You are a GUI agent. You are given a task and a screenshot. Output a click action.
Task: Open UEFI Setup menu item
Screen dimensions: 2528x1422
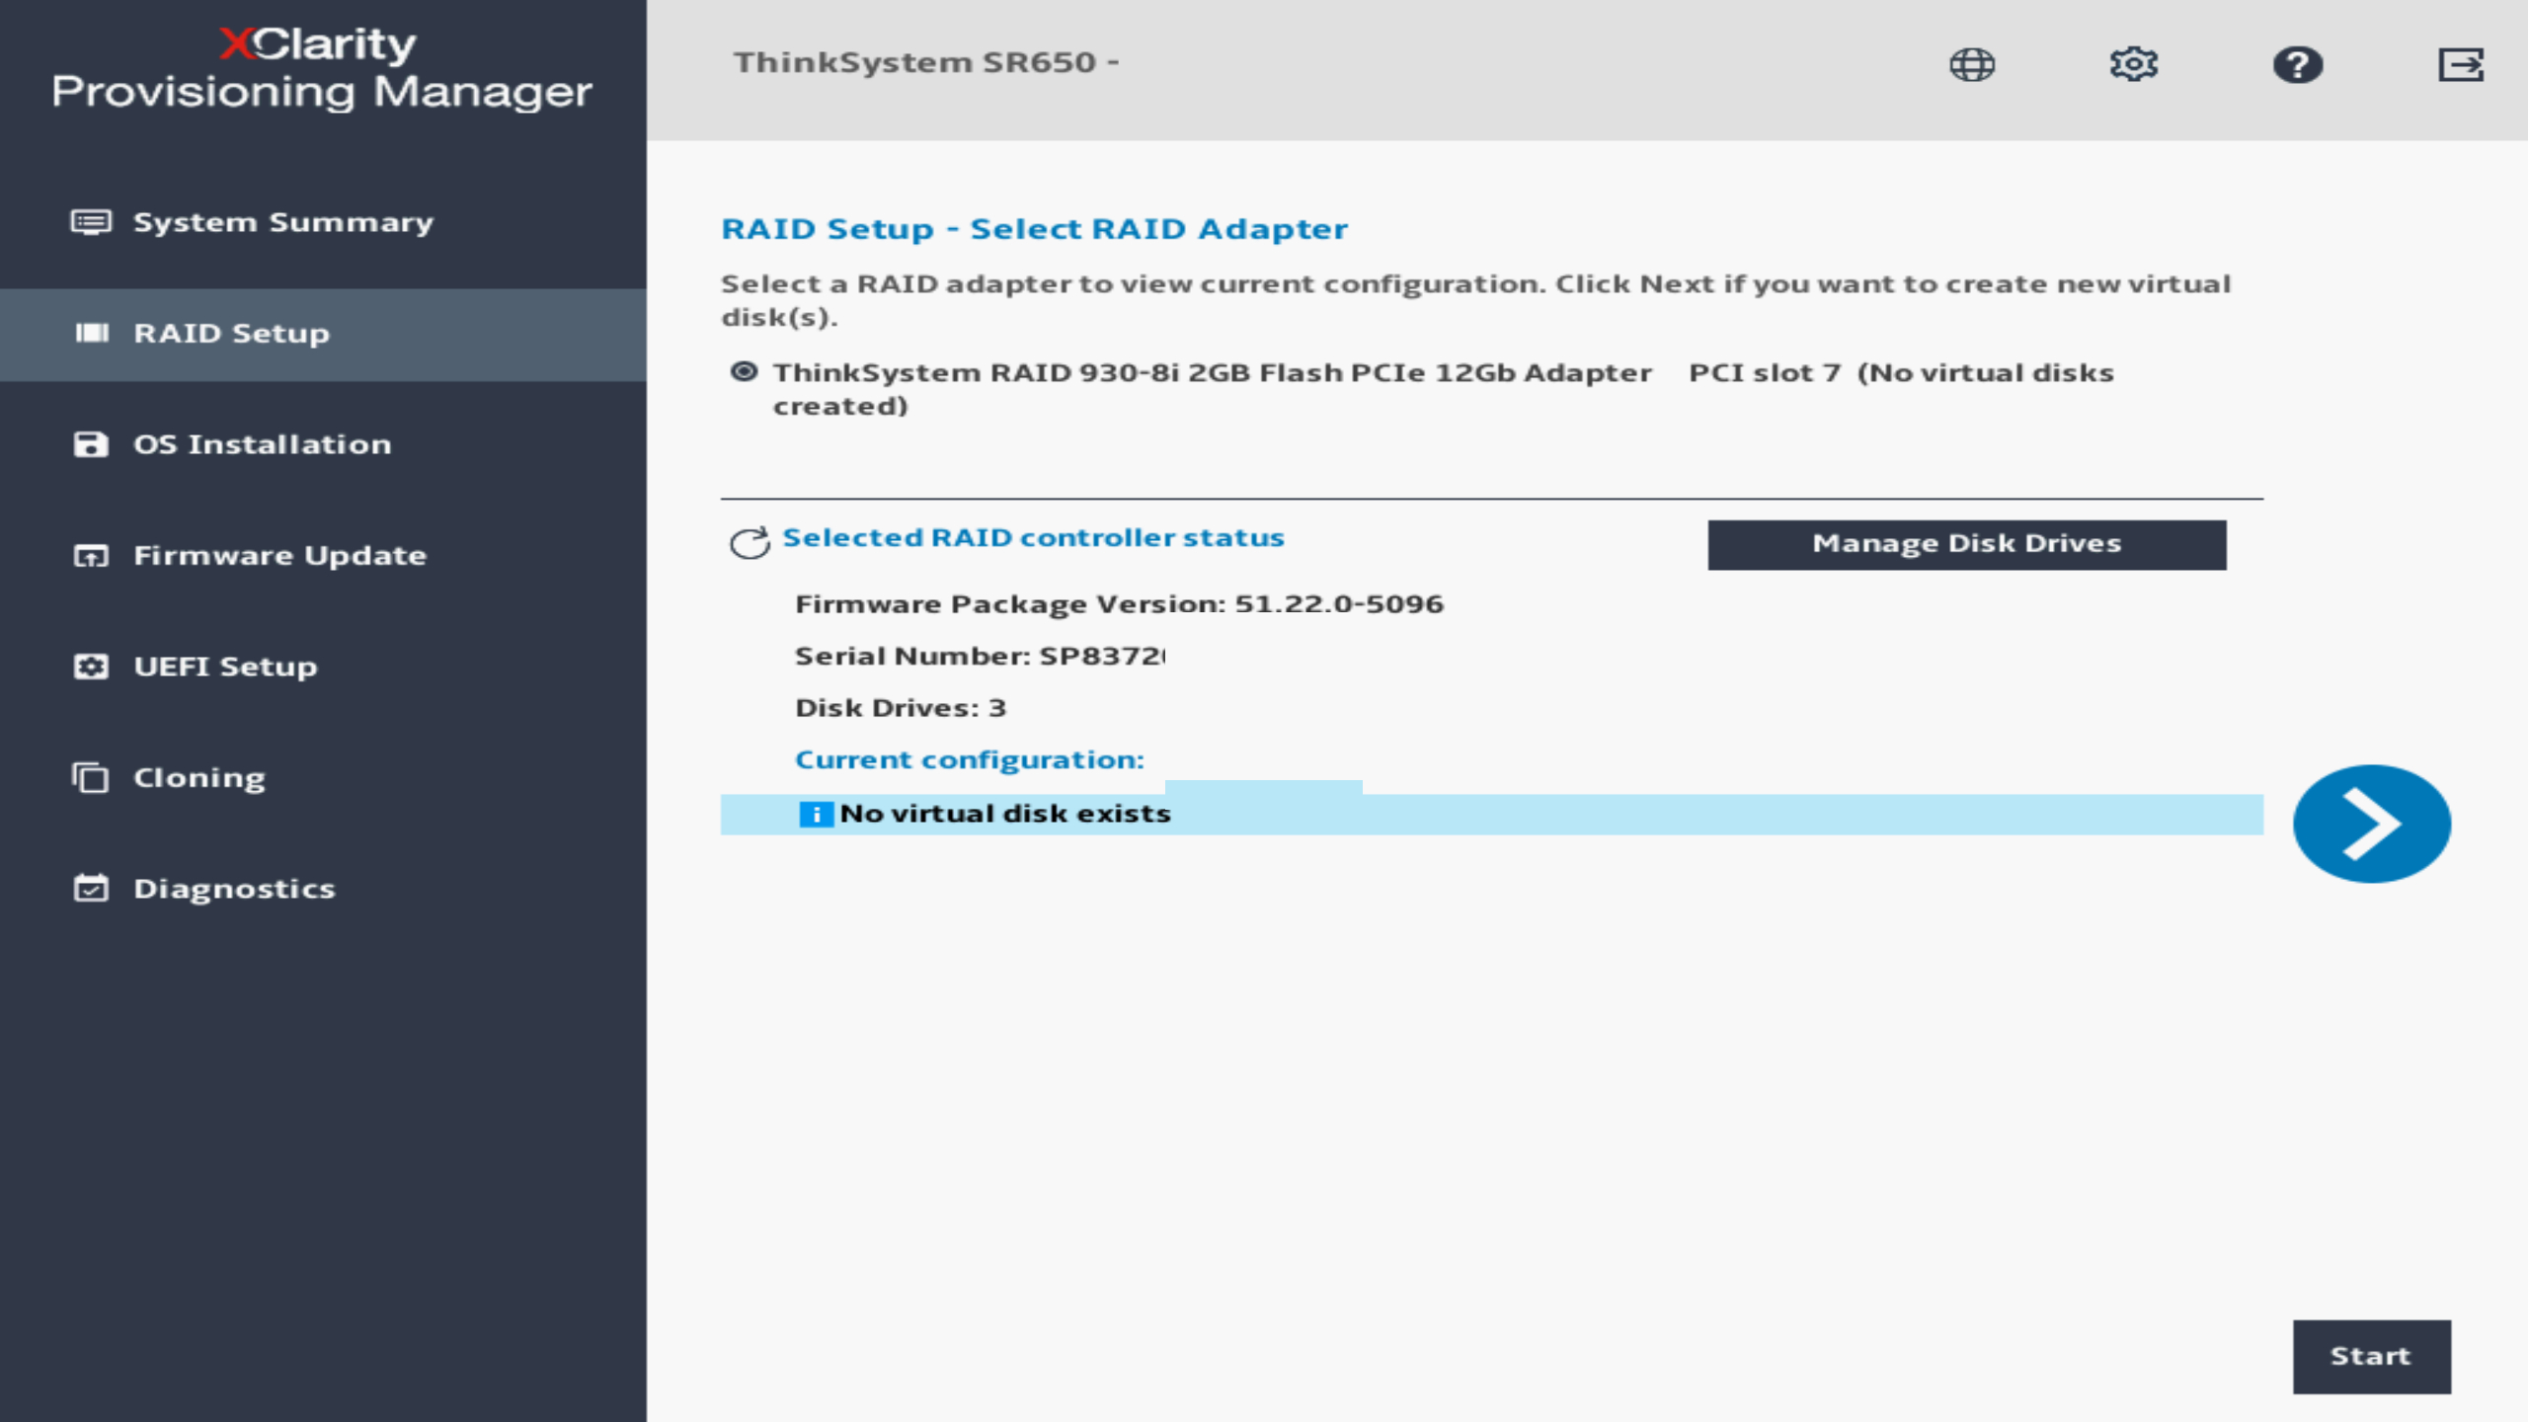tap(323, 667)
